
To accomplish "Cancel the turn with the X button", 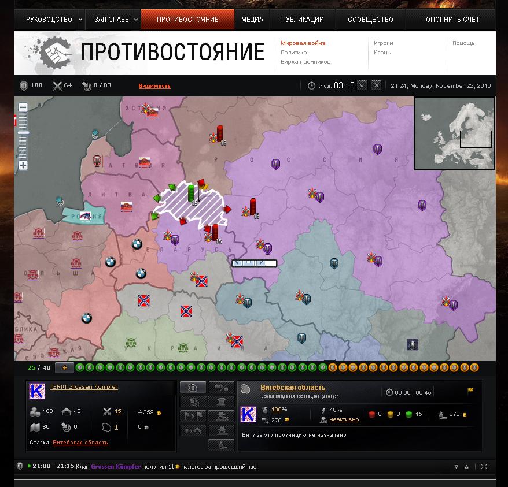I will coord(376,85).
